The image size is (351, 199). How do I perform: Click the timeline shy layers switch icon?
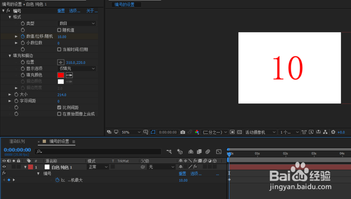pyautogui.click(x=191, y=152)
